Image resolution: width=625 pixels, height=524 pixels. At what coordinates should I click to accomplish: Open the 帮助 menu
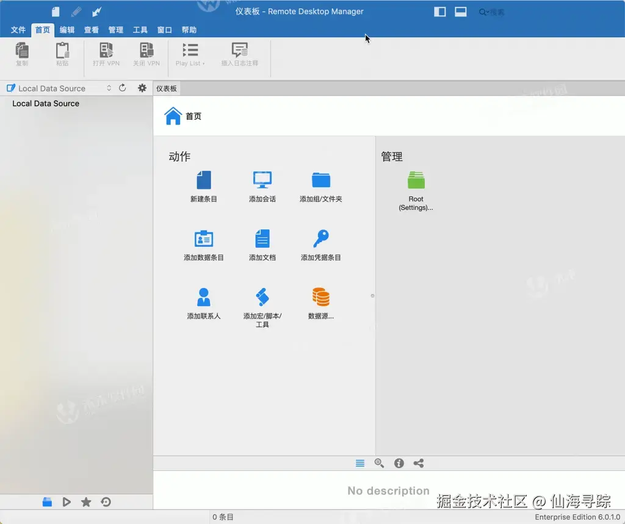189,30
